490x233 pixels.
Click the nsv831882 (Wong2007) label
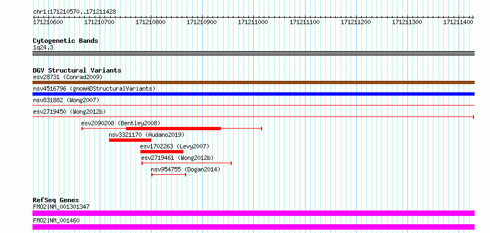[x=66, y=100]
